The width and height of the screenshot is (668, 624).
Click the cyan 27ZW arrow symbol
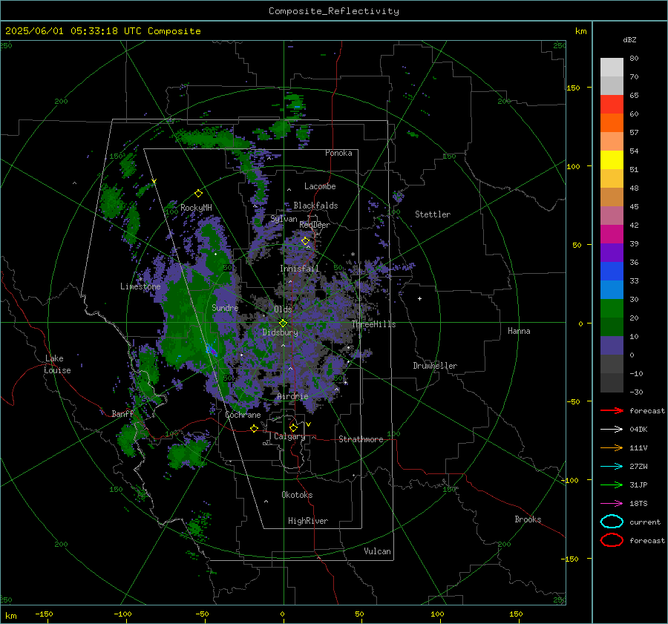[612, 467]
